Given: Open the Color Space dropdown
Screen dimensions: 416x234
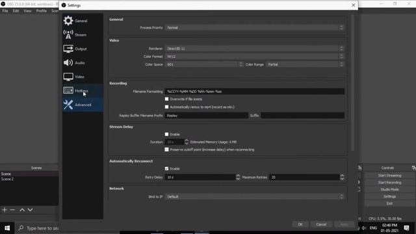Looking at the screenshot, I should point(203,64).
